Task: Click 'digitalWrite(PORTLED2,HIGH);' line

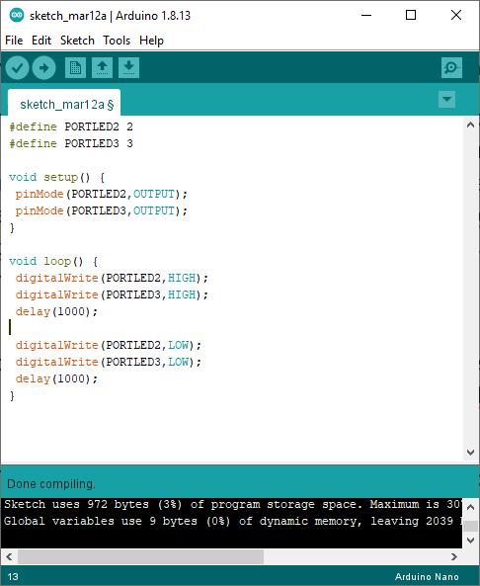Action: 112,278
